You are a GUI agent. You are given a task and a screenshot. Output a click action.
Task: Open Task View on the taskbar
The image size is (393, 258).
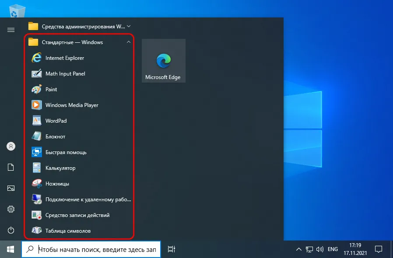click(x=172, y=249)
